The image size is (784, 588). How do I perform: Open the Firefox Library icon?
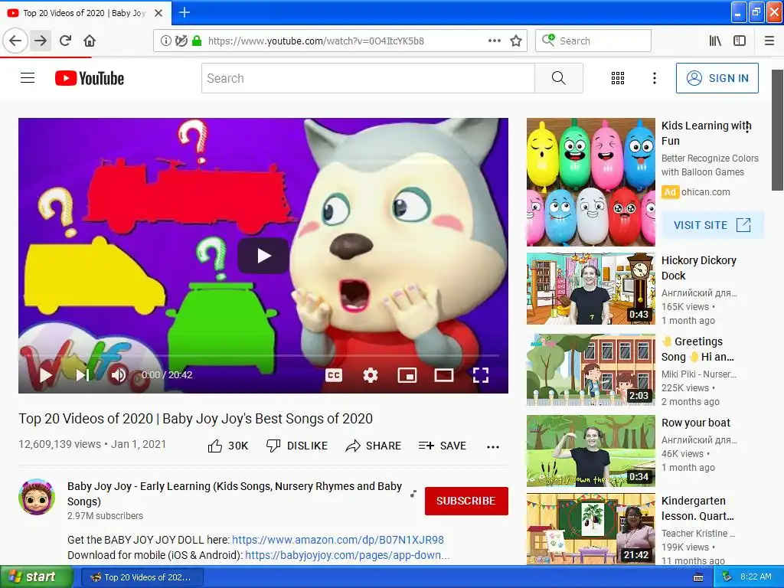click(715, 41)
